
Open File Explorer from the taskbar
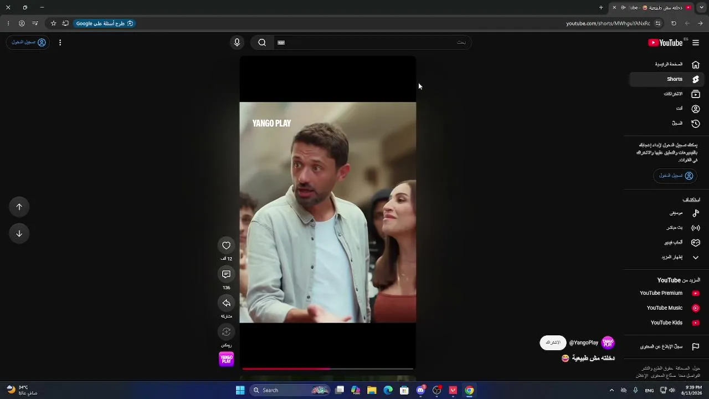coord(372,390)
